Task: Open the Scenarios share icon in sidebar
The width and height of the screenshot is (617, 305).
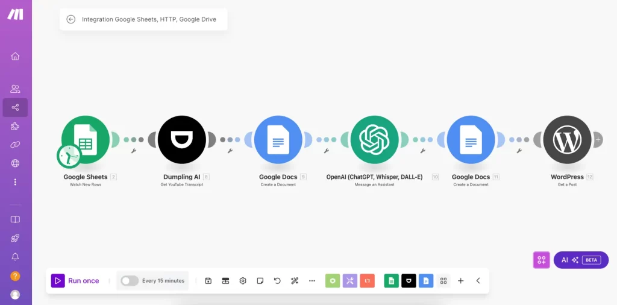Action: [15, 108]
